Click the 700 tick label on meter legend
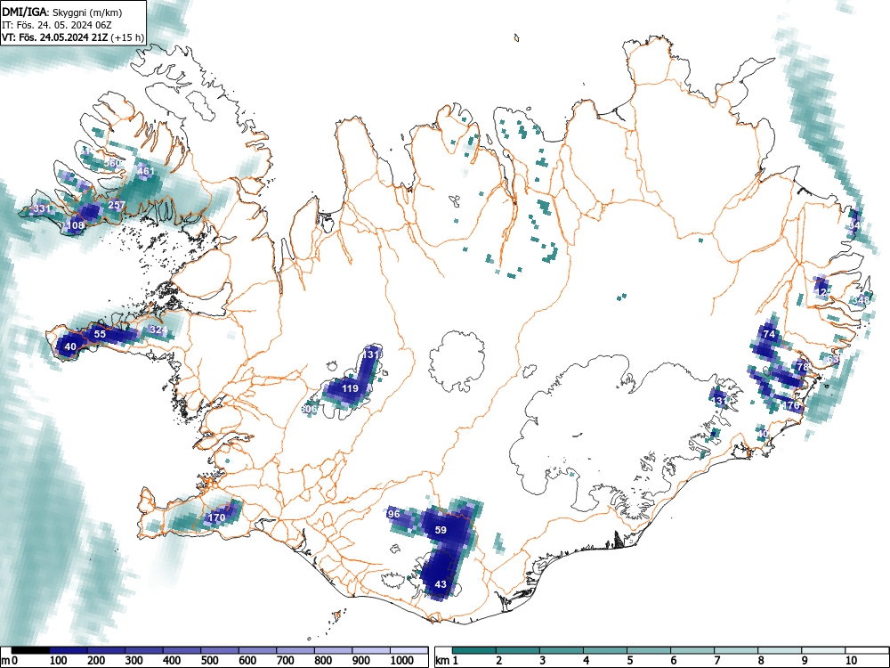The image size is (890, 668). click(286, 661)
